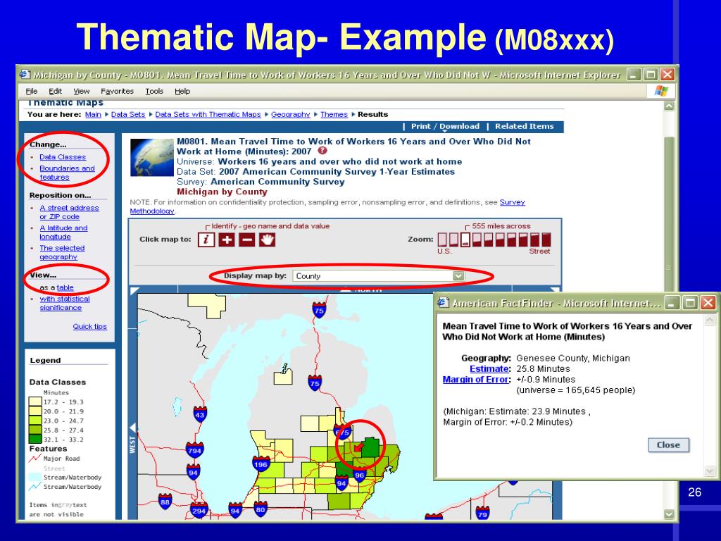Viewport: 721px width, 541px height.
Task: Open the Tools menu
Action: click(x=154, y=91)
